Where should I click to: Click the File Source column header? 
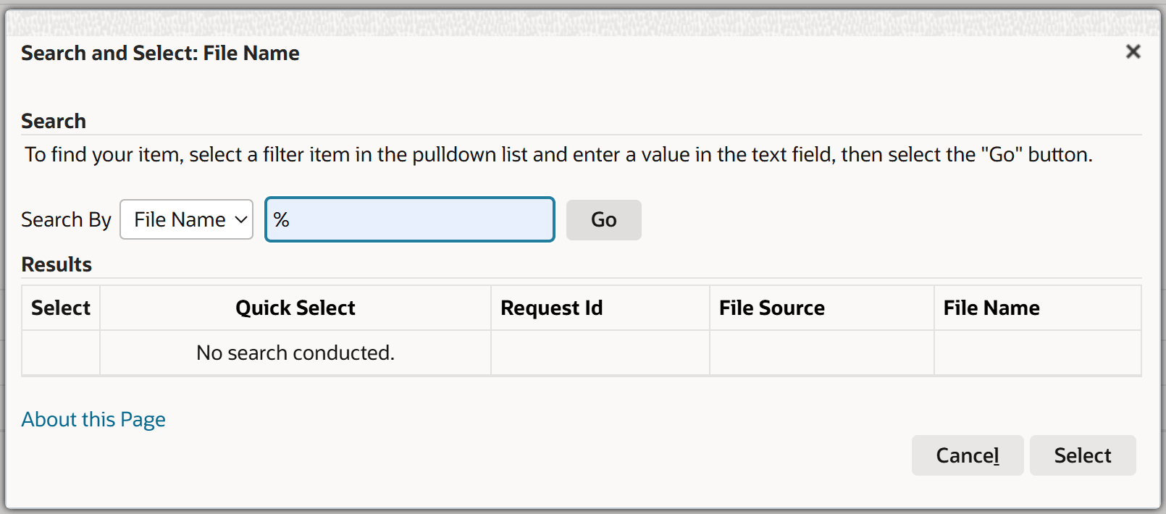tap(772, 308)
